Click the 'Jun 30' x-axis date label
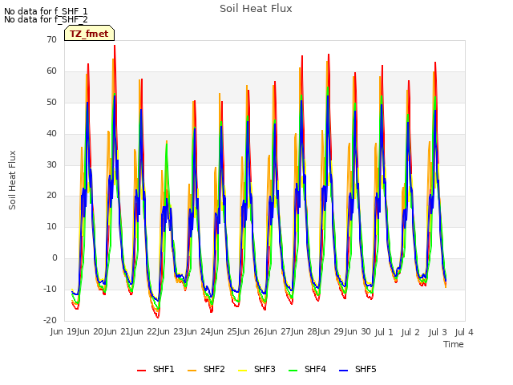Screen dimensions: 513x385 (357, 332)
